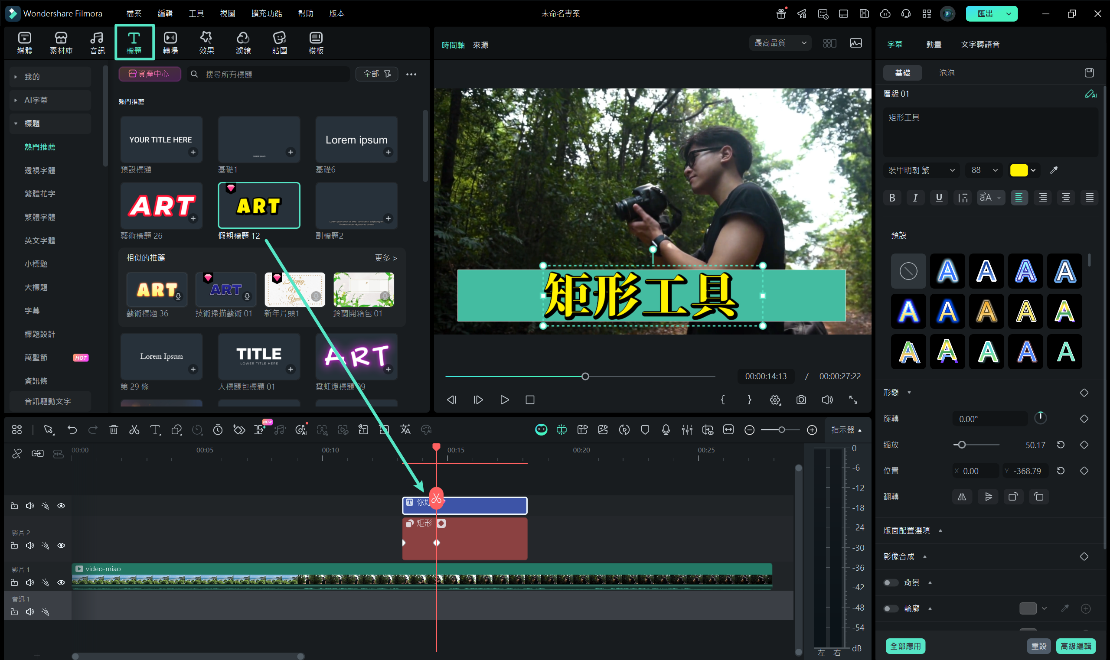Expand the AI字幕 tree item

[x=16, y=100]
